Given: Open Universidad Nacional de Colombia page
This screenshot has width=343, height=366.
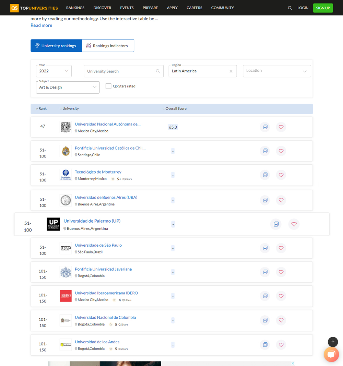Looking at the screenshot, I should pos(105,317).
